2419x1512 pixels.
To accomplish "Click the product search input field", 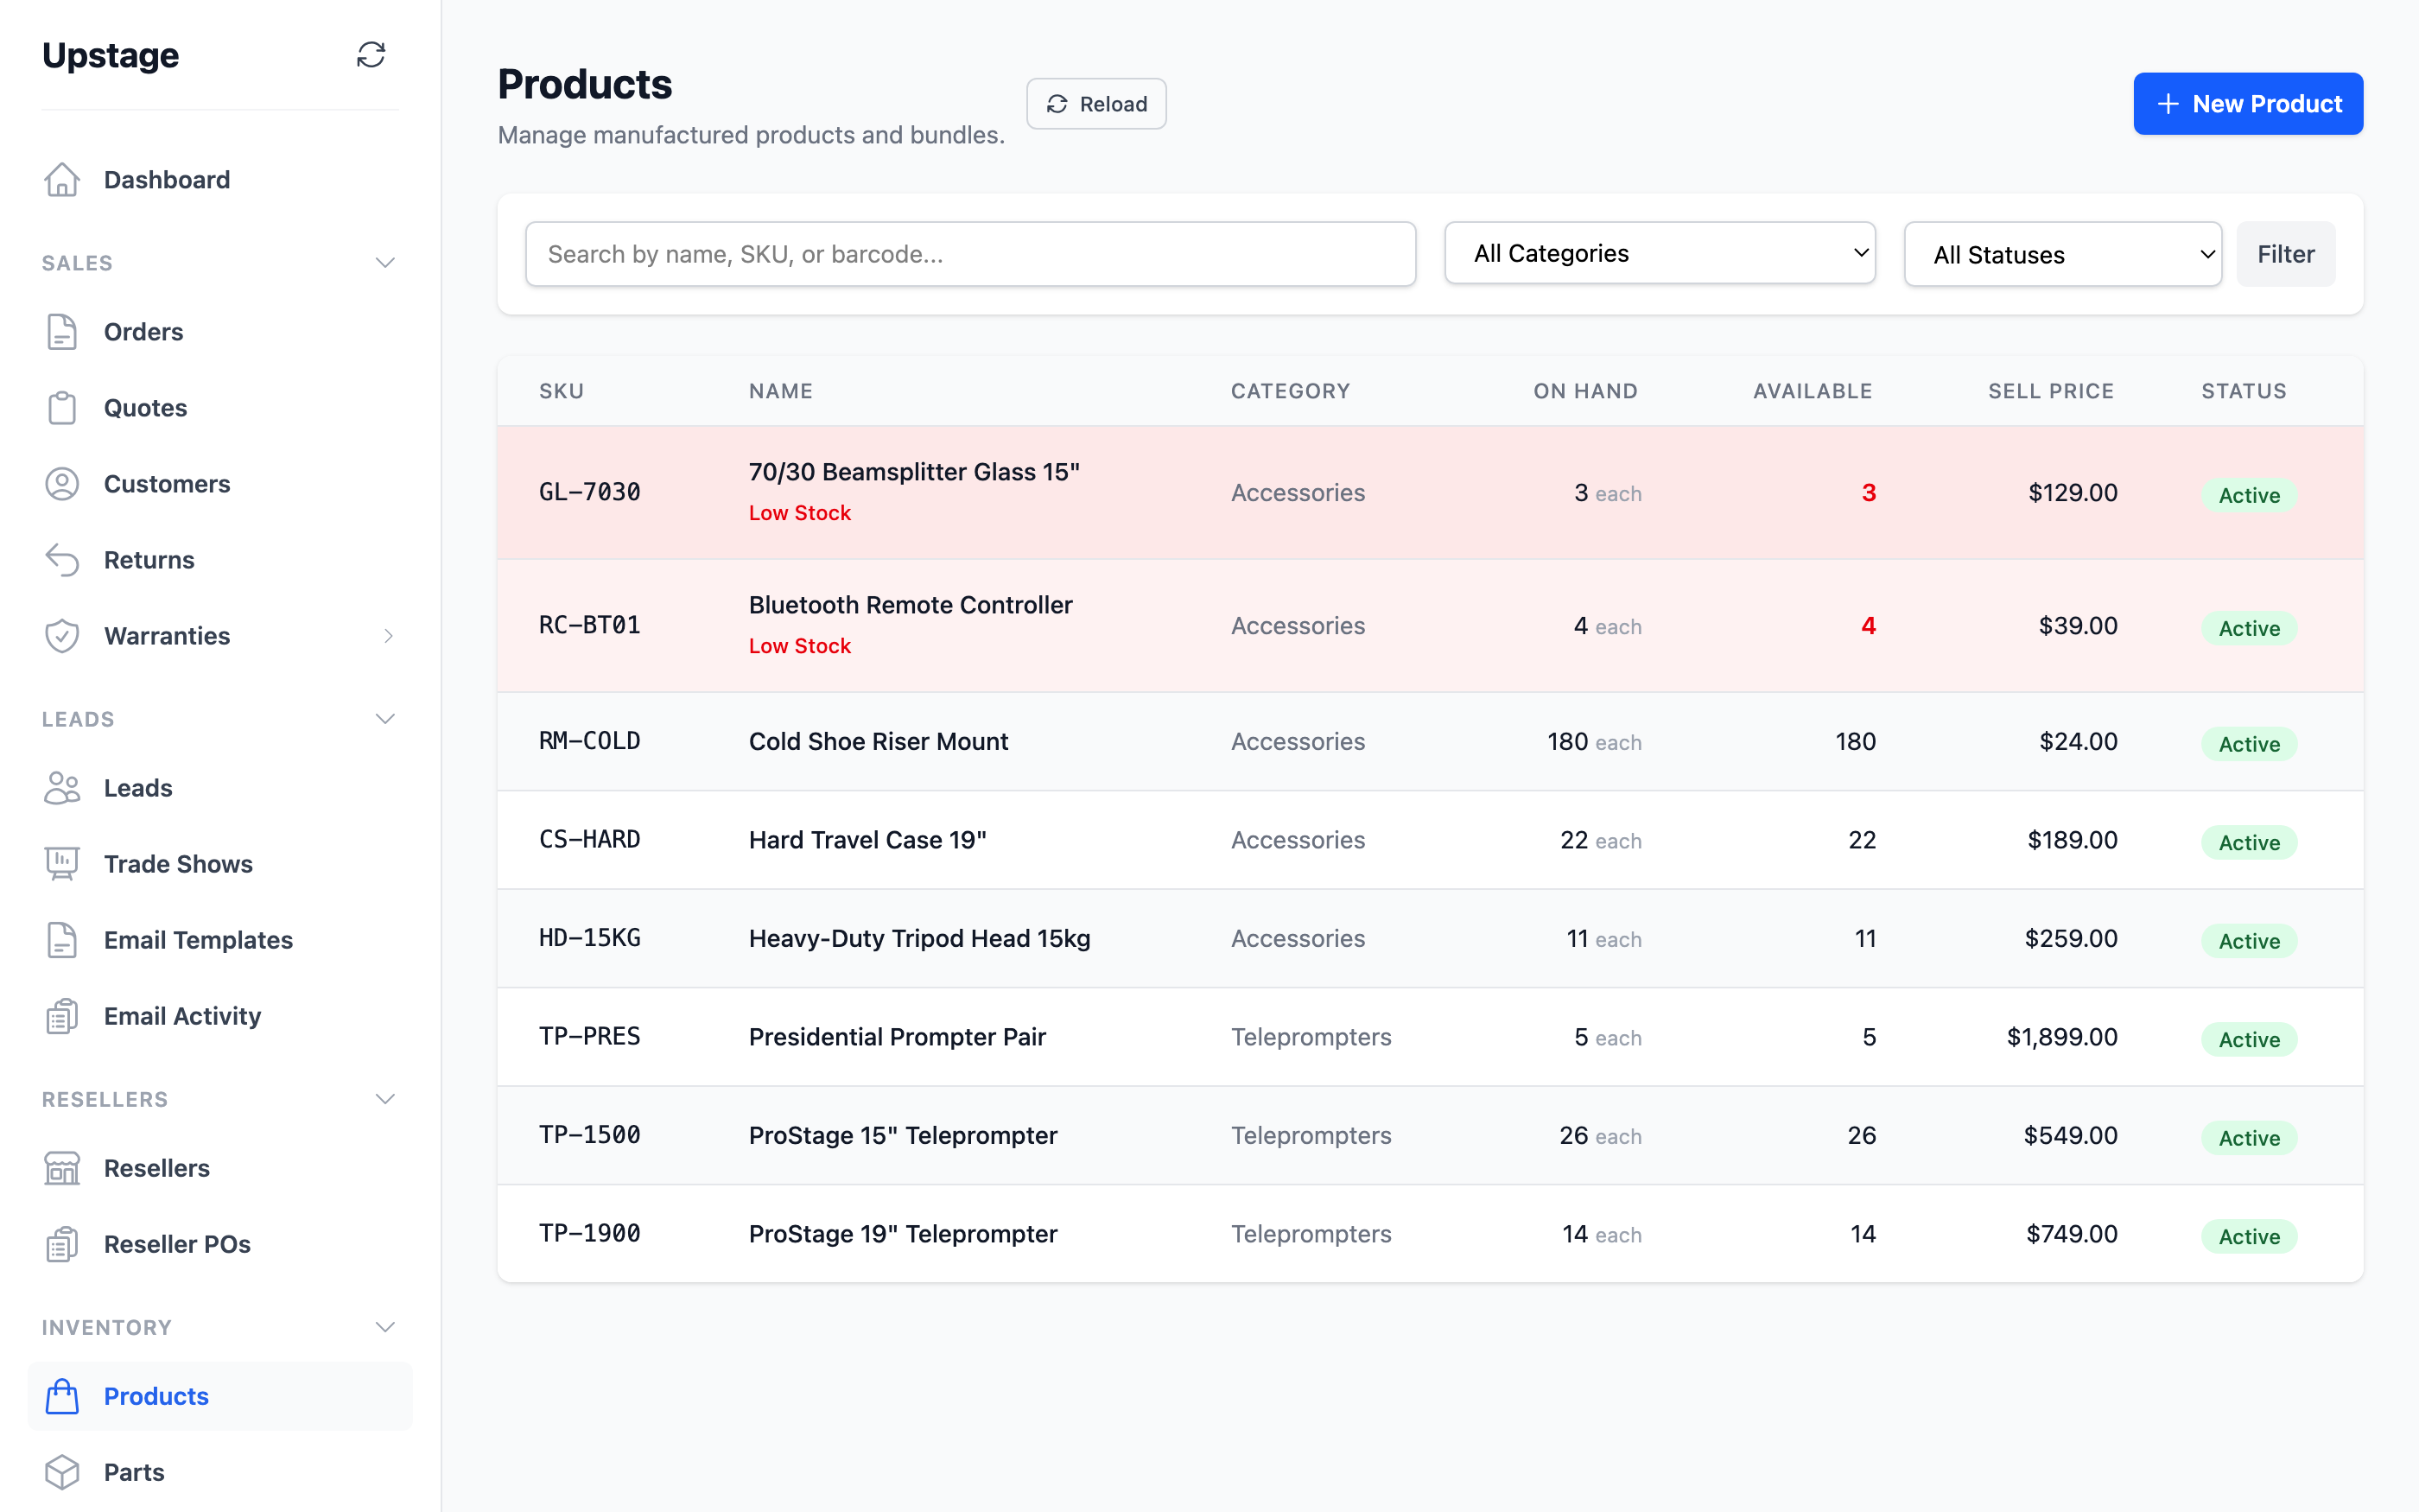I will coord(969,254).
